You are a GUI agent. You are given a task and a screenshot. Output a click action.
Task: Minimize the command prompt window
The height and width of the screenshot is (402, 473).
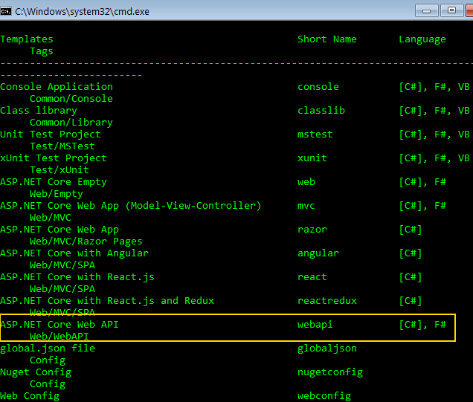coord(427,10)
